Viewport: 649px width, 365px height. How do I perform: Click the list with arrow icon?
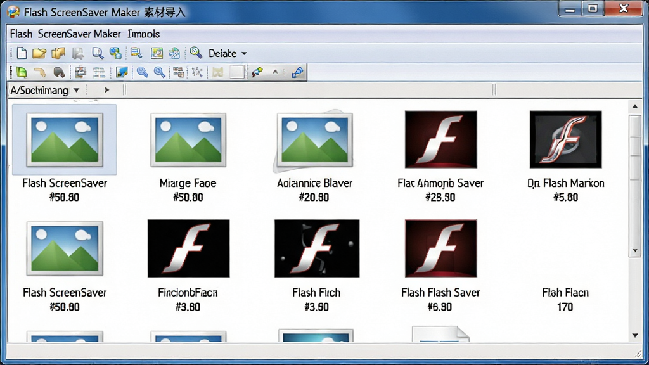coord(136,53)
